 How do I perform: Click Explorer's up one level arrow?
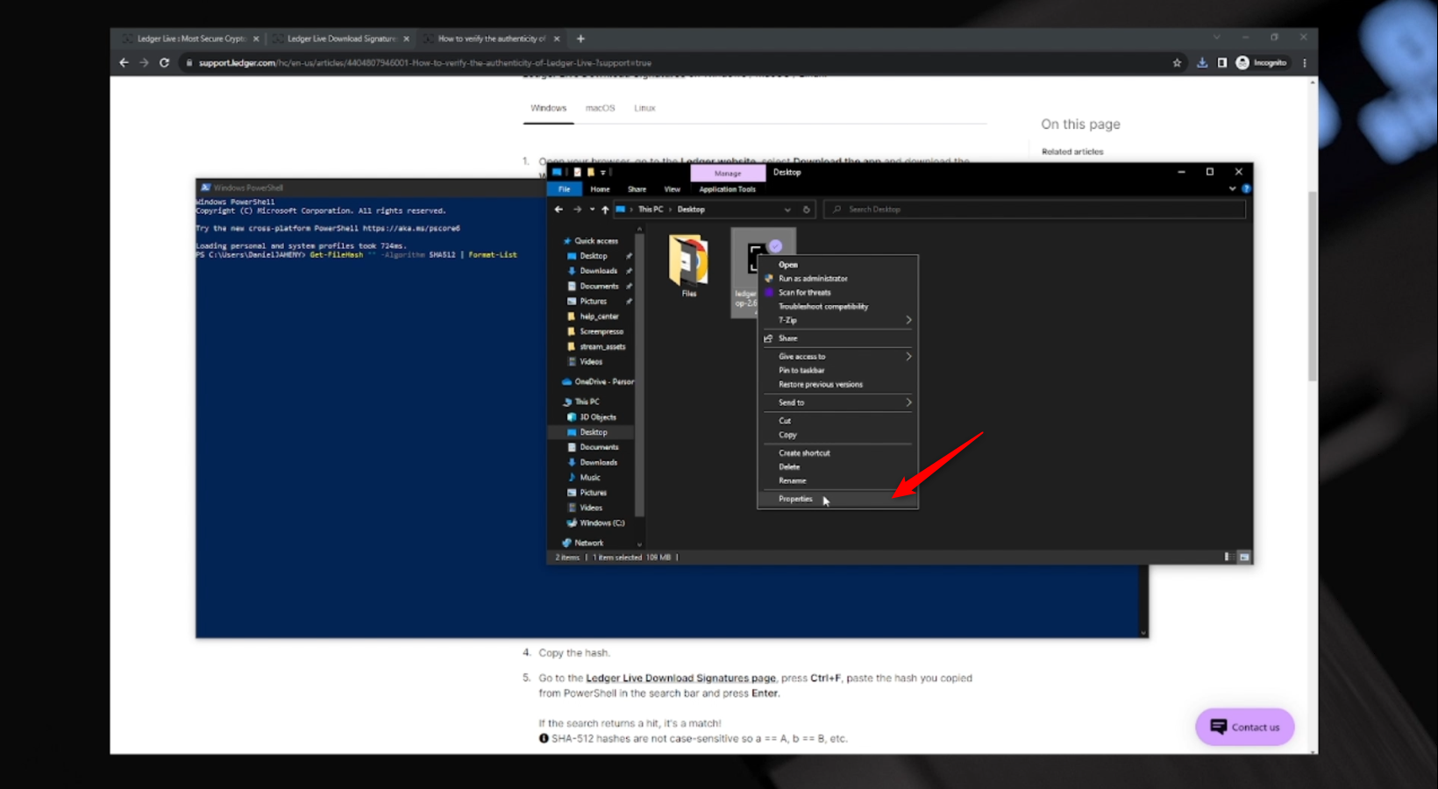coord(605,210)
